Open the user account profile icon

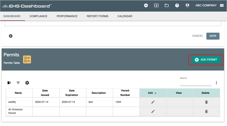(187, 5)
